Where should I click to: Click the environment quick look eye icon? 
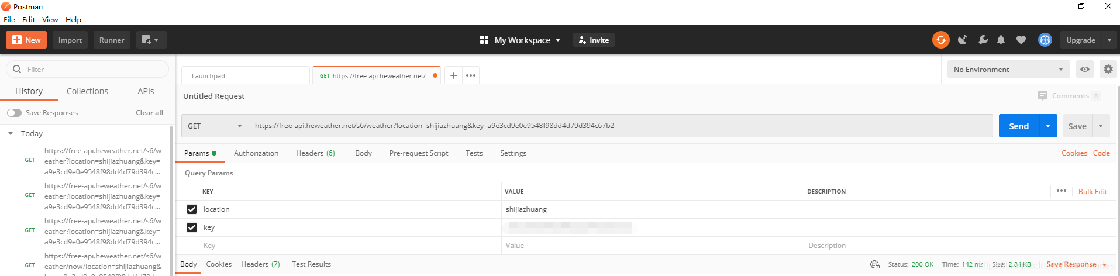point(1085,69)
